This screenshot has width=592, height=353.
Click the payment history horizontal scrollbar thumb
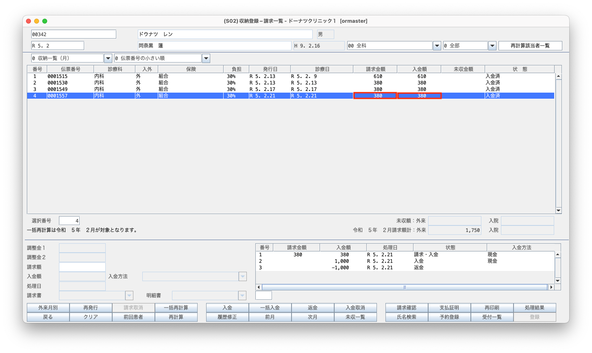404,287
